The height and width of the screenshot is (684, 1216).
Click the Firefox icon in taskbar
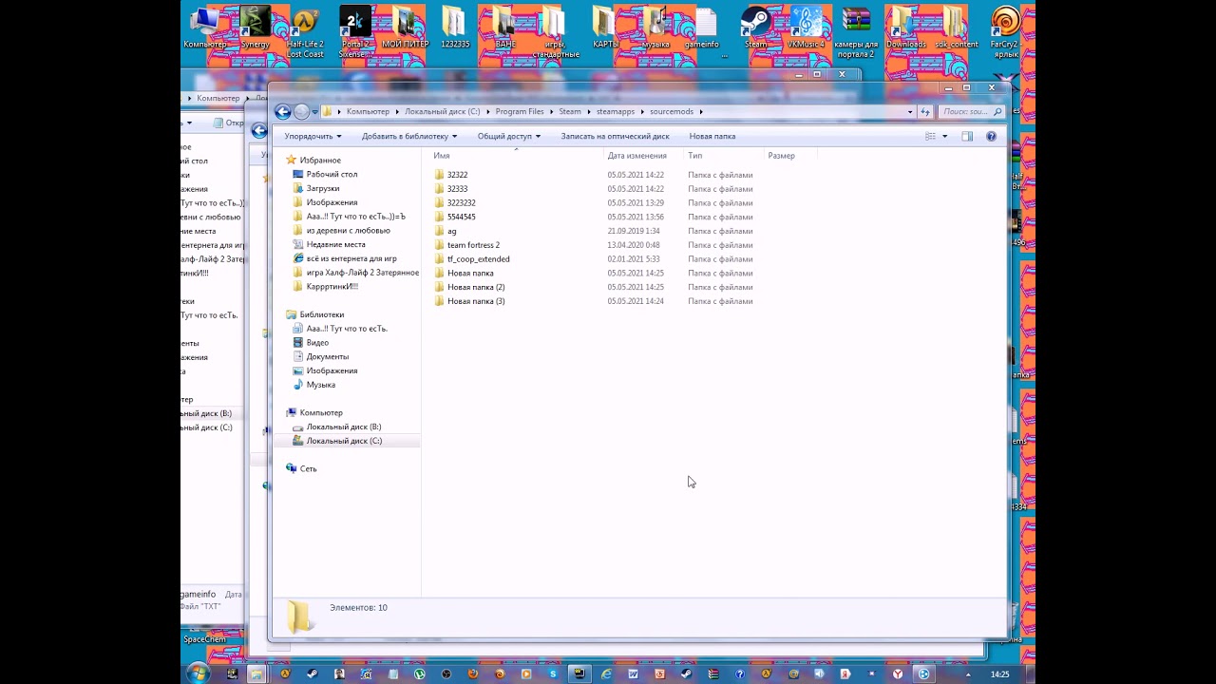pos(473,674)
